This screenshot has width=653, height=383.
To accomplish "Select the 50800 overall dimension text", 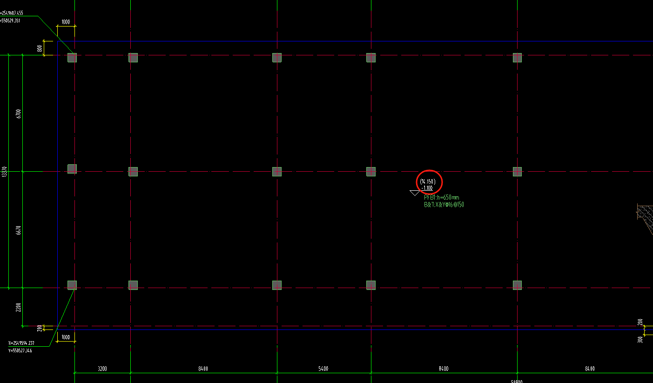I will (x=516, y=381).
